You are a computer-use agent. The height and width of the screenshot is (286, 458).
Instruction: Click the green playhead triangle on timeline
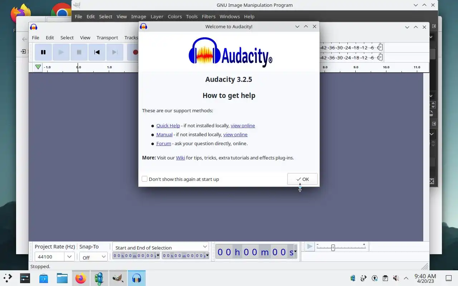(x=38, y=67)
